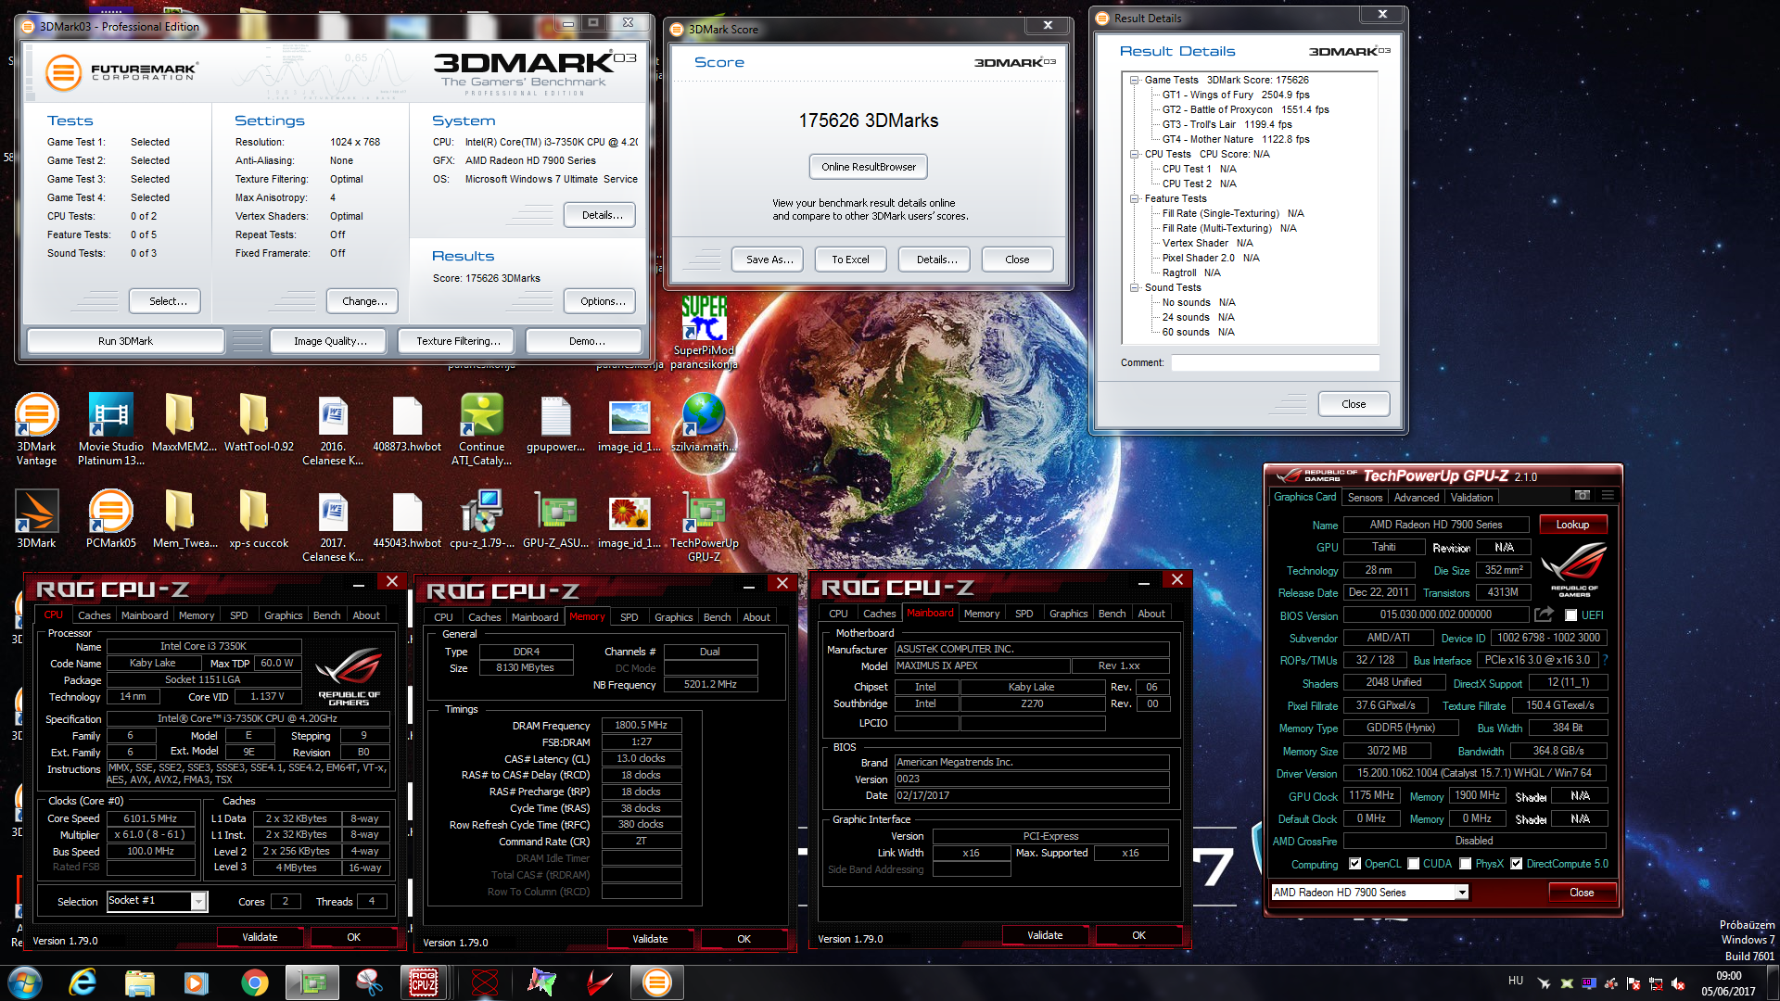Toggle the CUDA checkbox
Viewport: 1780px width, 1001px height.
point(1414,864)
